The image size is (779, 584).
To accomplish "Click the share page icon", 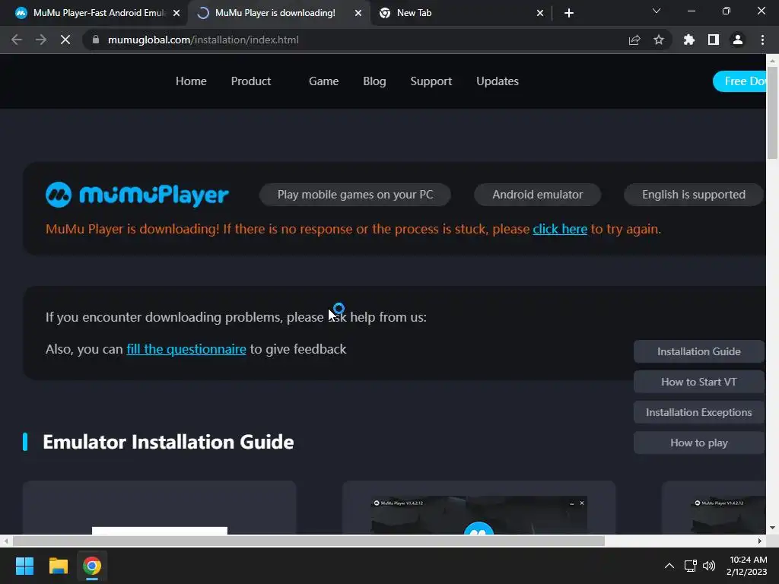I will pyautogui.click(x=634, y=40).
